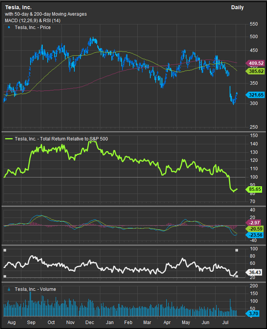The width and height of the screenshot is (267, 329).
Task: Click the 150 relative return axis label
Action: coord(254,135)
